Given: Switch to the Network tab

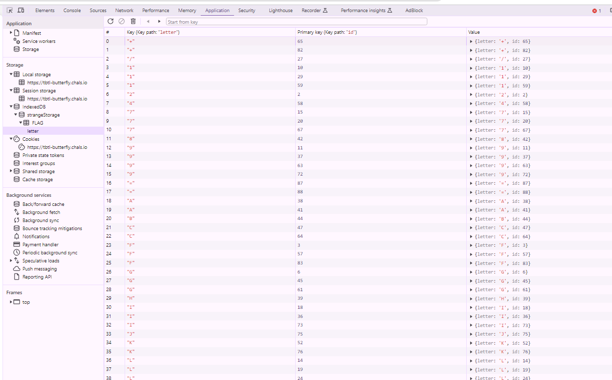Looking at the screenshot, I should click(124, 11).
